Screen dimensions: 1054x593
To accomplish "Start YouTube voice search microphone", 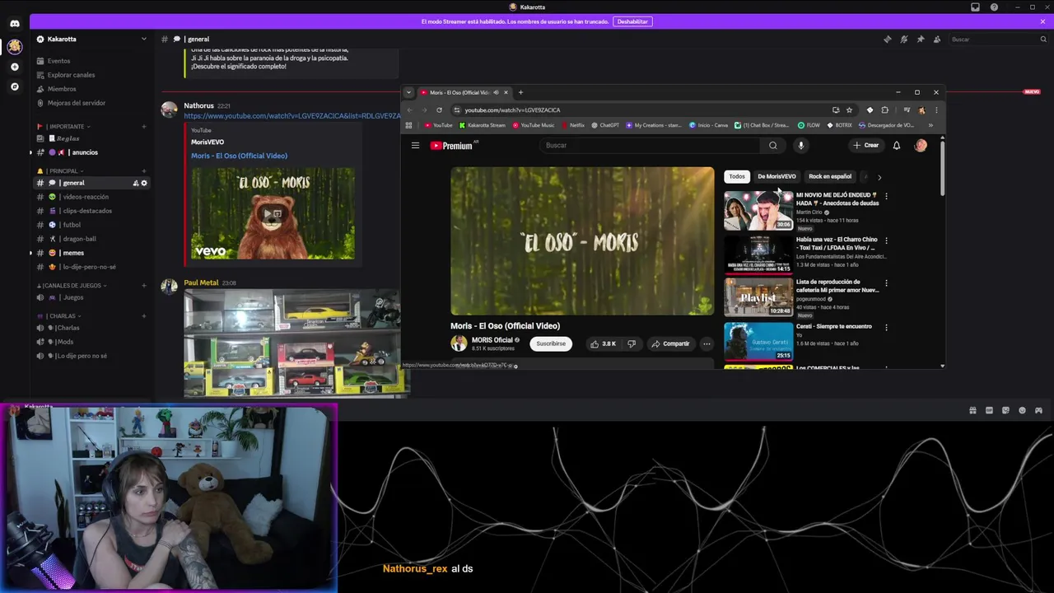I will 800,146.
